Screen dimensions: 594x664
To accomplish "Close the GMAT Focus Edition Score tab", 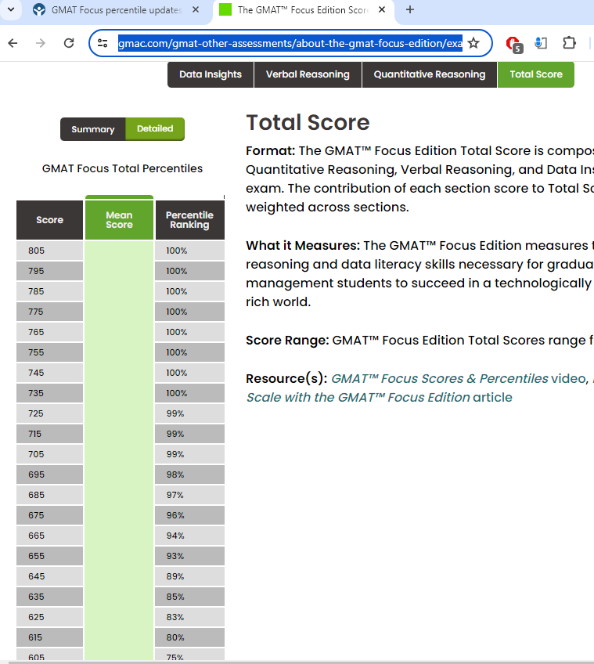I will [x=381, y=10].
